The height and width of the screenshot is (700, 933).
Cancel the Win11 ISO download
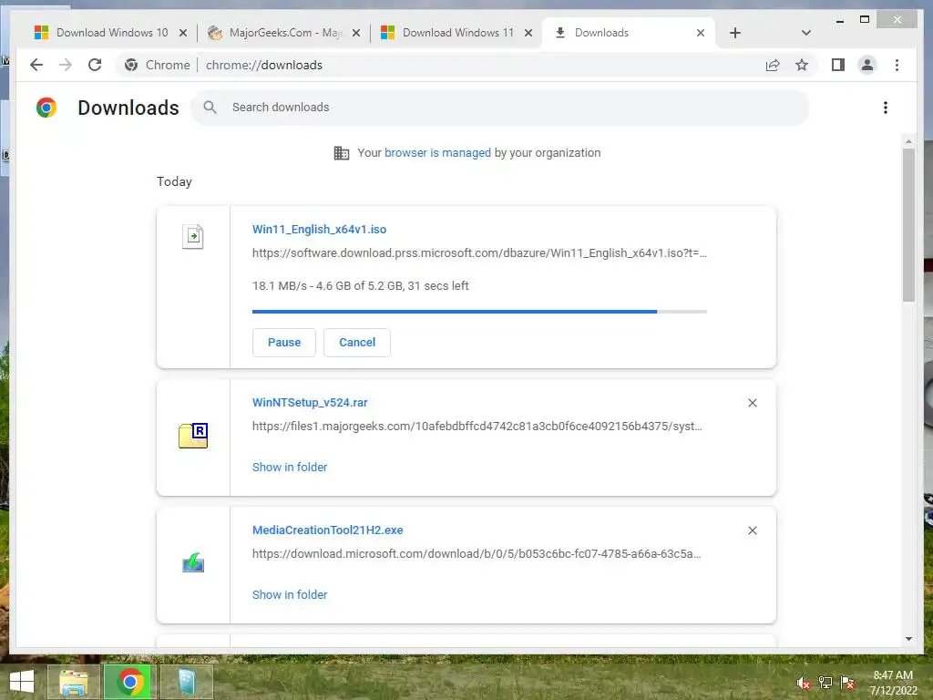coord(357,343)
